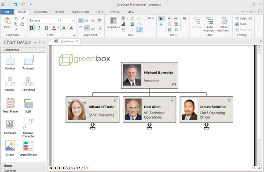Go to the first chart page arrow
This screenshot has width=264, height=172.
(51, 168)
